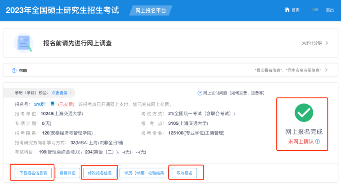
Task: Click the 修改报名信息 button
Action: pyautogui.click(x=100, y=172)
